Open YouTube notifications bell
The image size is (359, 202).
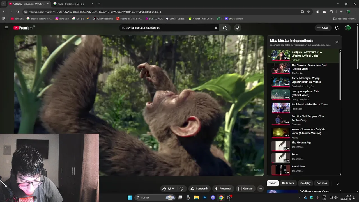337,28
